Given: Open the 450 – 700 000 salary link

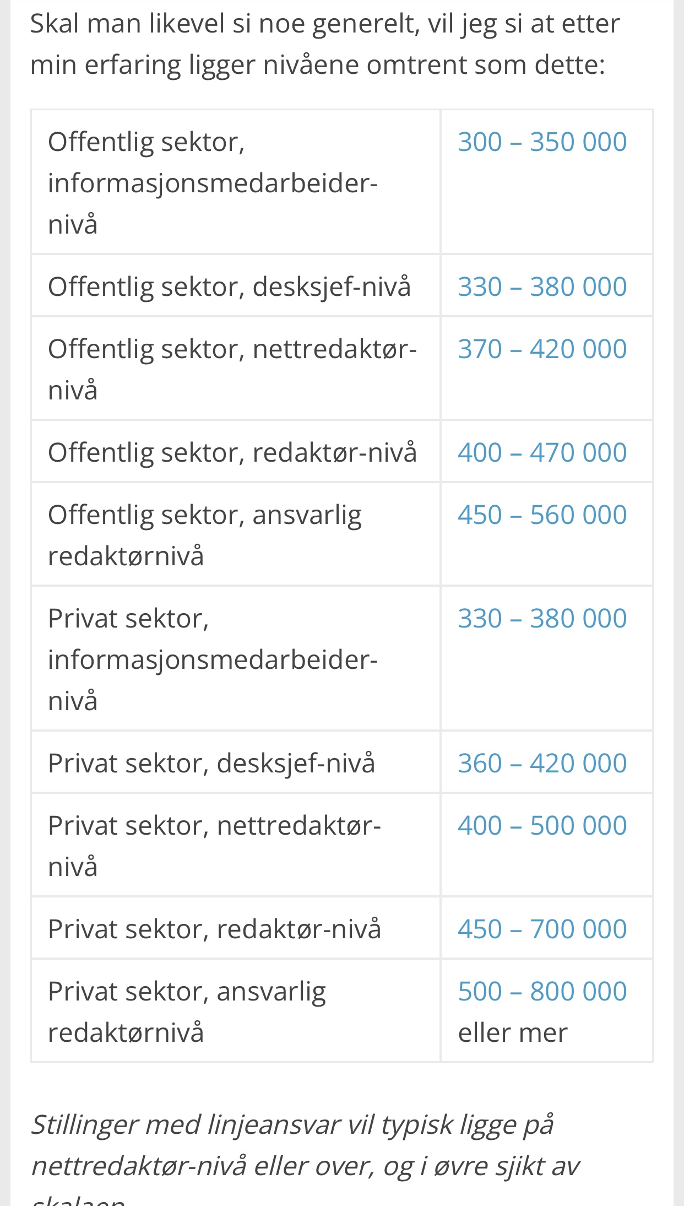Looking at the screenshot, I should (x=542, y=929).
